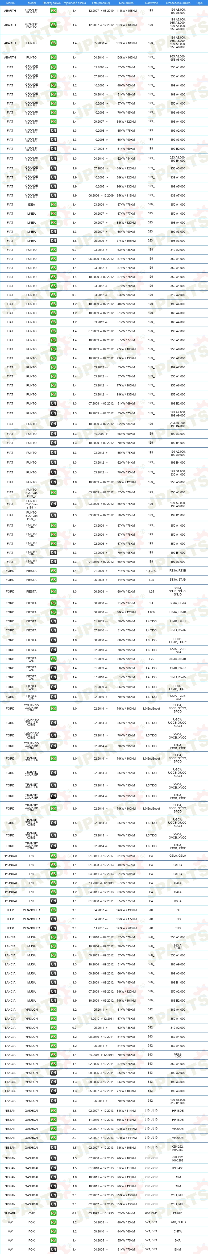Click the petrol fuel icon in the Subaru Vivio row
The width and height of the screenshot is (208, 1254).
(x=53, y=1213)
